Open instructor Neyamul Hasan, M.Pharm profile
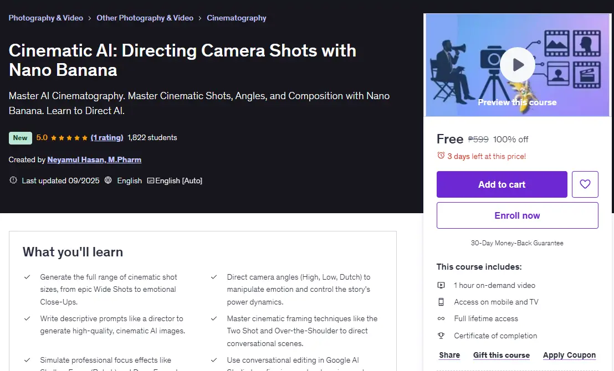This screenshot has height=371, width=614. pyautogui.click(x=94, y=159)
